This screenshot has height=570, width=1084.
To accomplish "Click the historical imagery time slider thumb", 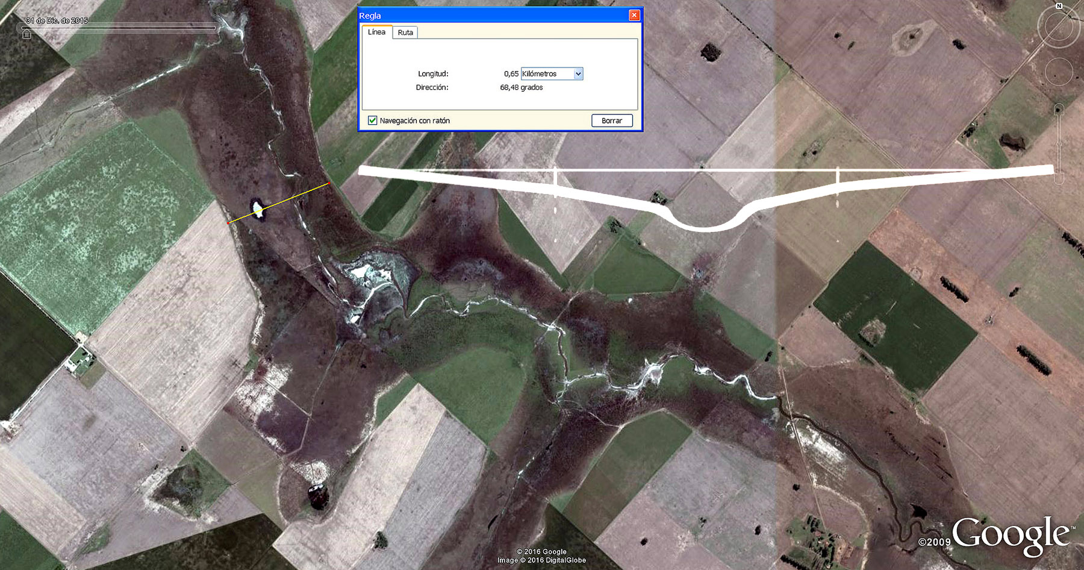I will (x=26, y=35).
